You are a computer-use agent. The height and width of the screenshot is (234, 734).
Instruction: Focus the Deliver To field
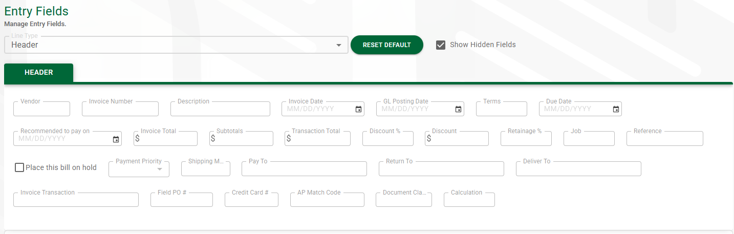(x=578, y=169)
